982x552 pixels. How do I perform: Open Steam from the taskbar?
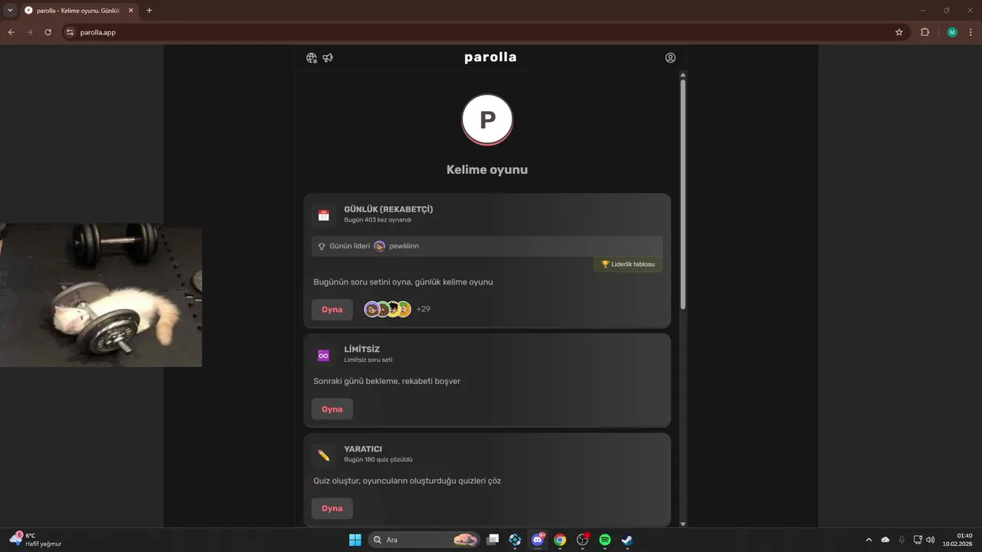[x=627, y=540]
